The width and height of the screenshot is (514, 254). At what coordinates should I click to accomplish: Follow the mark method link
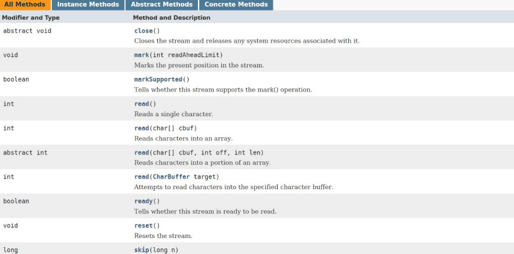click(x=141, y=55)
